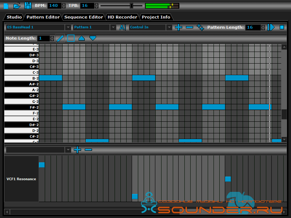The image size is (291, 218).
Task: Click the TPB value field
Action: pos(87,6)
